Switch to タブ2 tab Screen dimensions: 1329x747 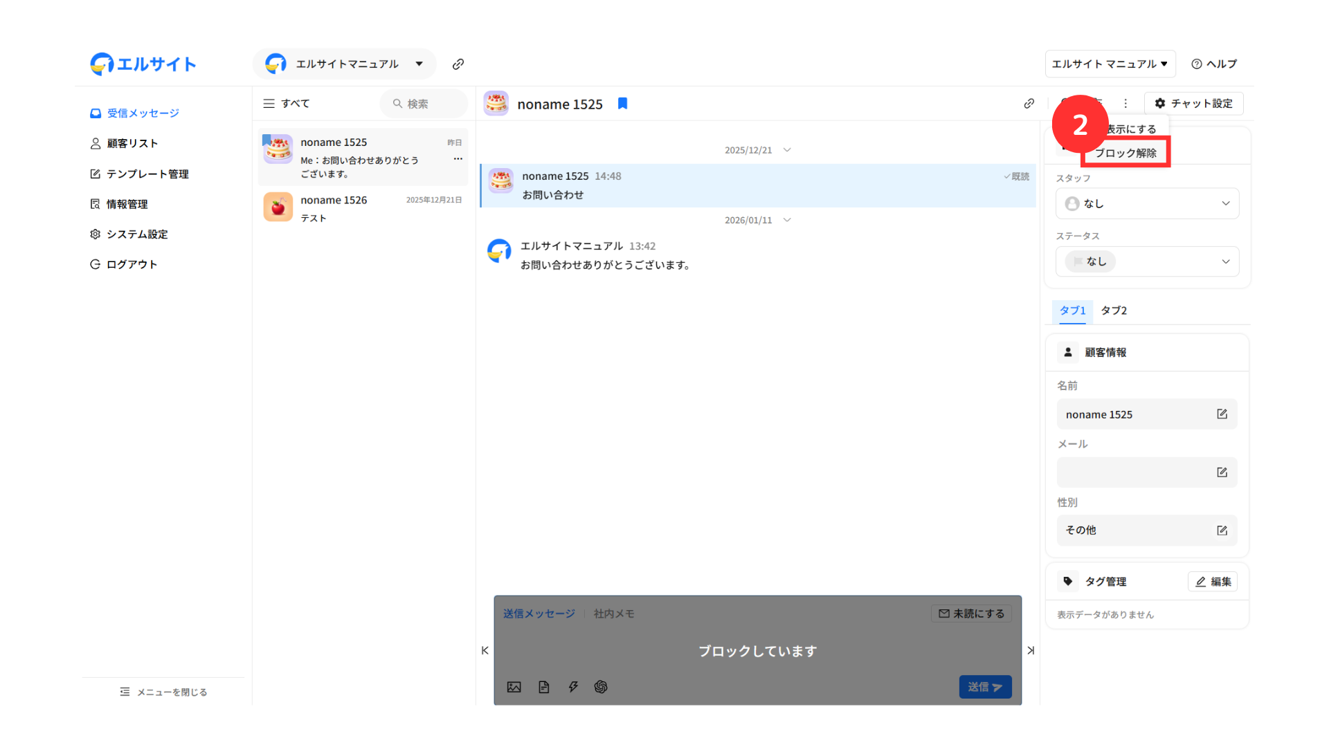click(x=1114, y=311)
